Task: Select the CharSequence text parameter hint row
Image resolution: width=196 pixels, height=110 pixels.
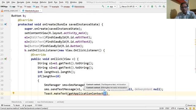Action: (106, 84)
